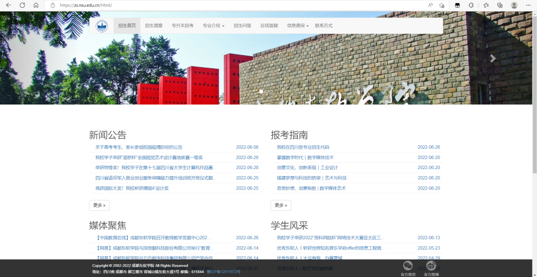
Task: Click the 报考指南 section heading
Action: tap(289, 135)
